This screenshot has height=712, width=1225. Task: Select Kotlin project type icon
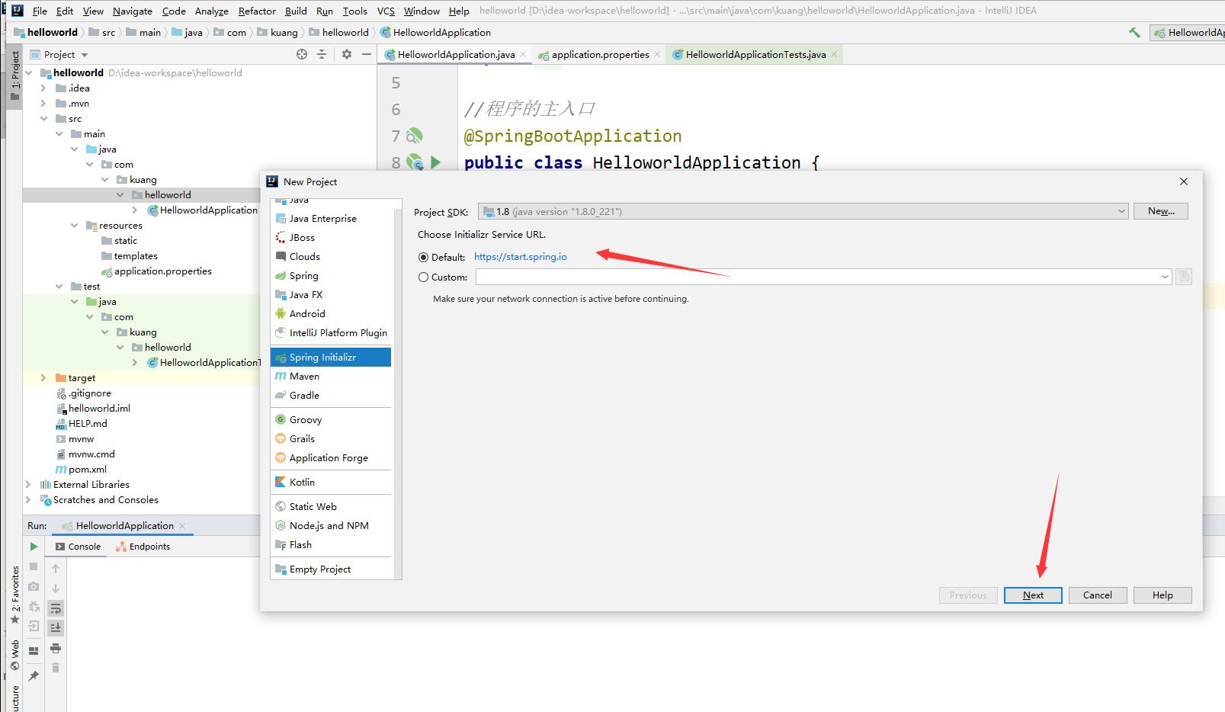281,482
